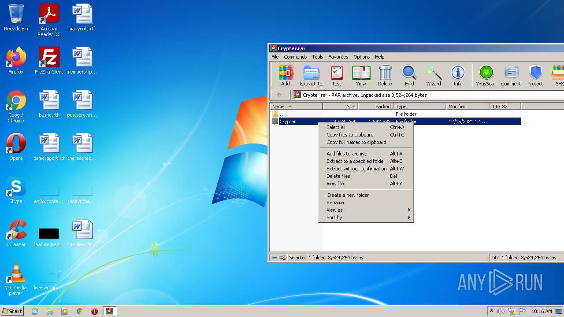Choose Select all in context menu
The height and width of the screenshot is (317, 564).
point(366,127)
